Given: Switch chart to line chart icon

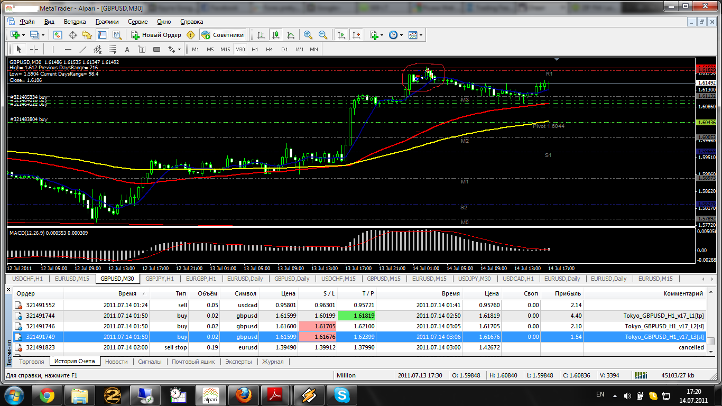Looking at the screenshot, I should 291,35.
